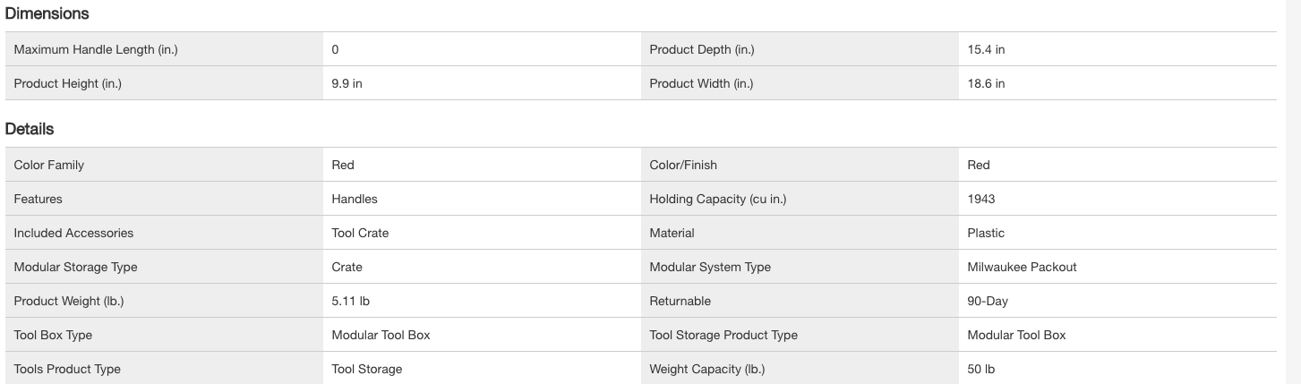Click the Returnable value 90-Day
This screenshot has width=1301, height=384.
click(988, 302)
